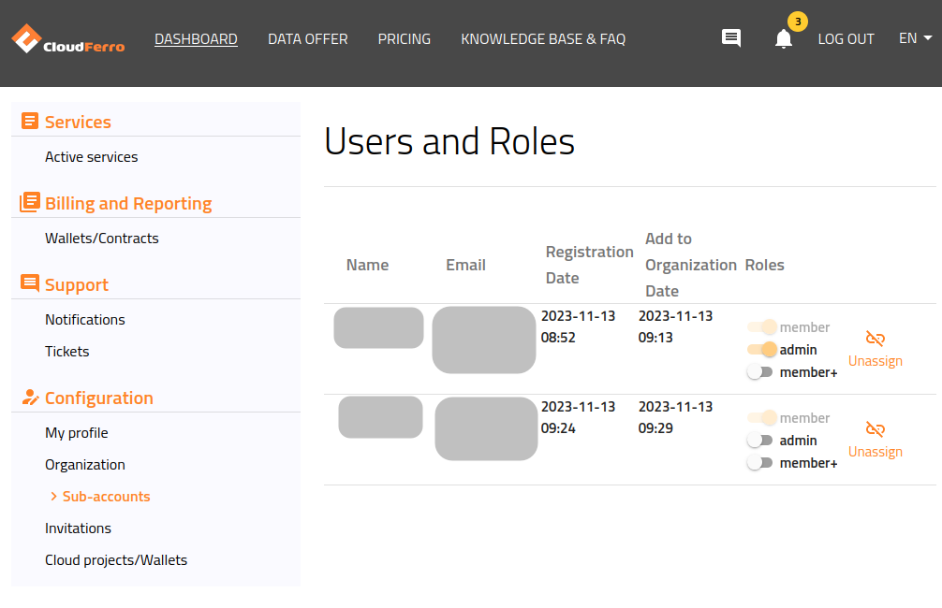Image resolution: width=942 pixels, height=608 pixels.
Task: Click the Configuration key icon
Action: point(29,398)
